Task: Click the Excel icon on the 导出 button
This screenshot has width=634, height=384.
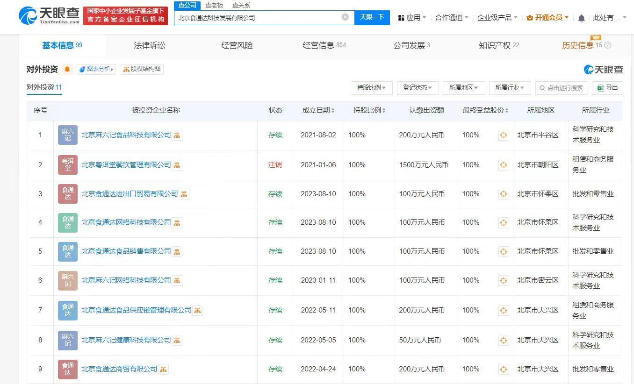Action: [602, 88]
